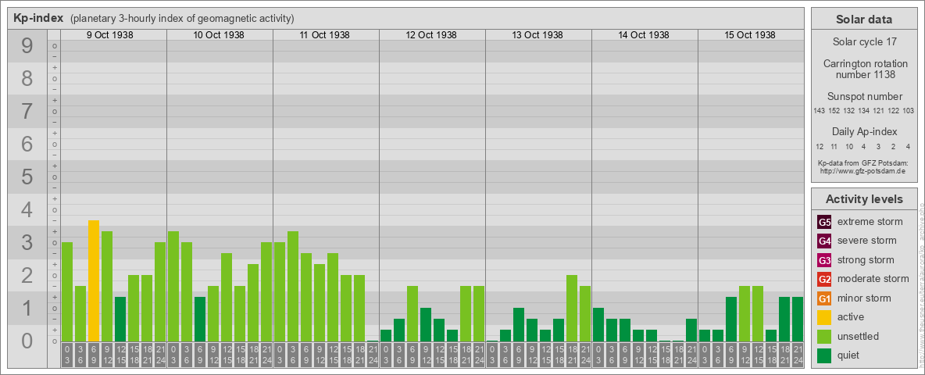The width and height of the screenshot is (925, 375).
Task: Click the 'Daily Ap-index' label
Action: [x=864, y=131]
